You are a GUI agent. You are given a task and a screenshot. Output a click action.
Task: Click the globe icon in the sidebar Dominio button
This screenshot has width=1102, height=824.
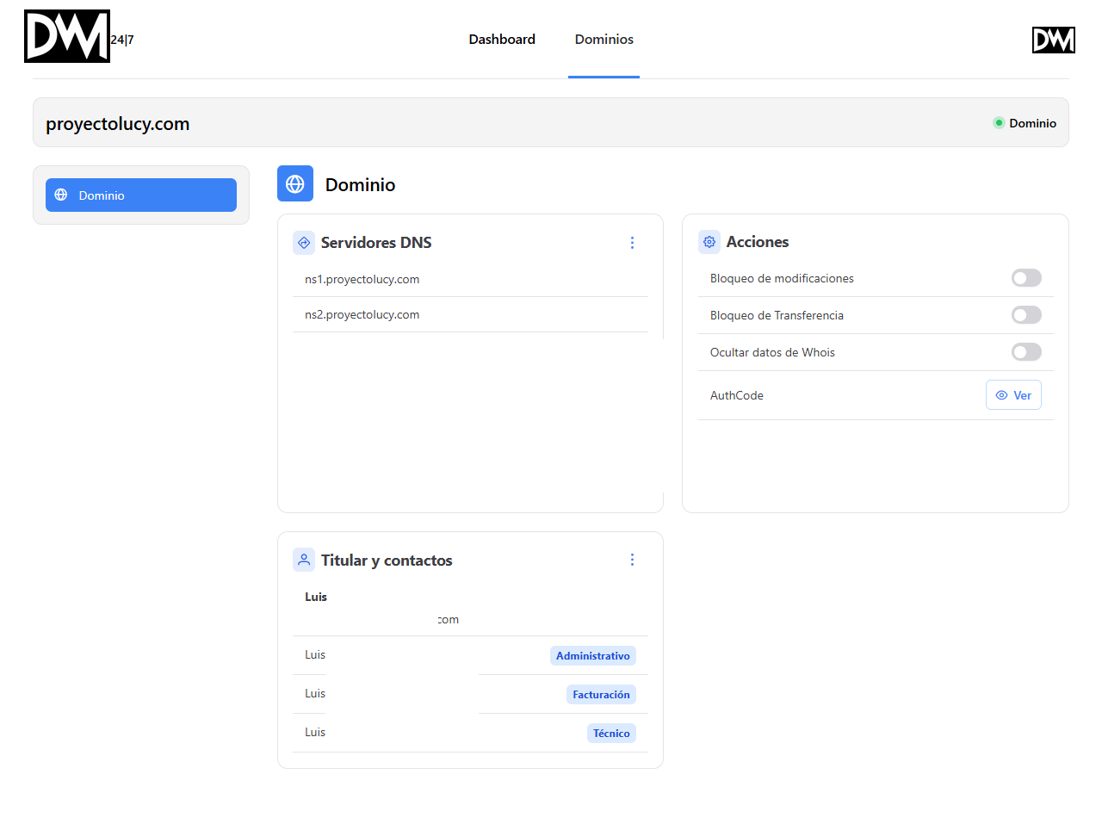click(61, 195)
